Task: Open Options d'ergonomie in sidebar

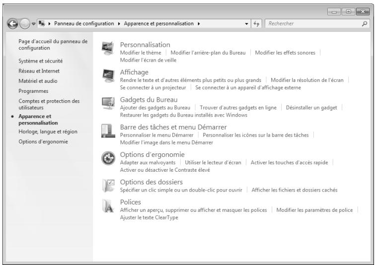Action: pos(43,141)
